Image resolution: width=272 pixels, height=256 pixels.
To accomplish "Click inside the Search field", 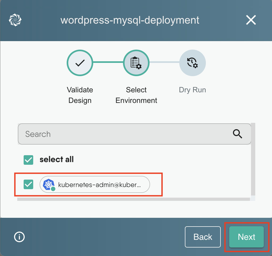I will tap(106, 134).
